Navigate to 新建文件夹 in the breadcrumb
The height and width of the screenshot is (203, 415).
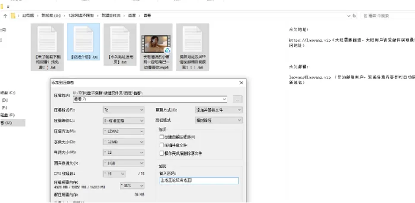[x=111, y=16]
